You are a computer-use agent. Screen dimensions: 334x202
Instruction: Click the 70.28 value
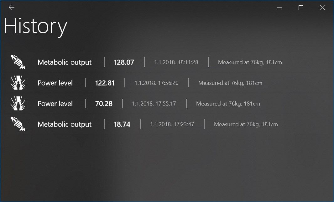[x=104, y=104]
